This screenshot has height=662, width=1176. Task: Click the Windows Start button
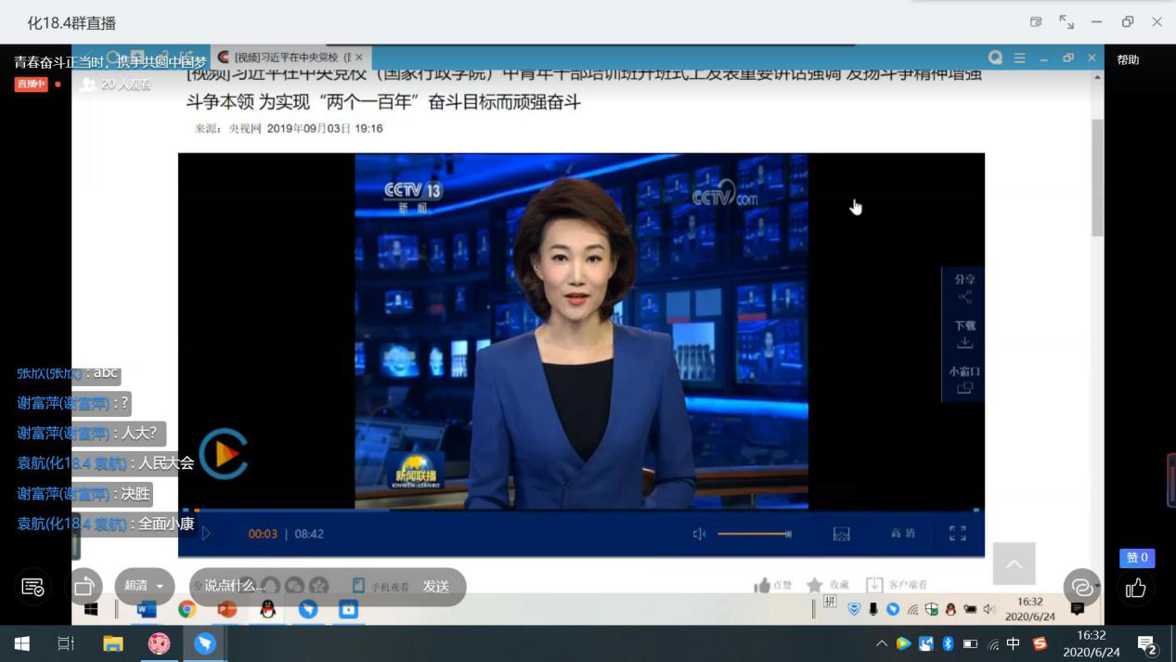click(x=21, y=643)
